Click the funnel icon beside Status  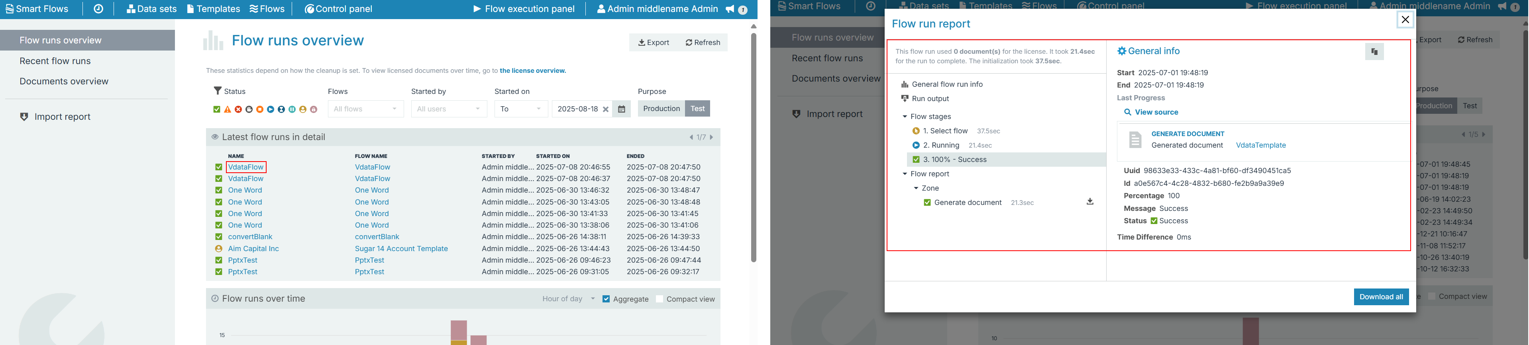pos(217,91)
